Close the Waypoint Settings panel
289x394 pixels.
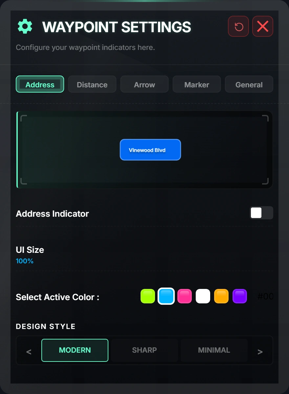tap(263, 26)
